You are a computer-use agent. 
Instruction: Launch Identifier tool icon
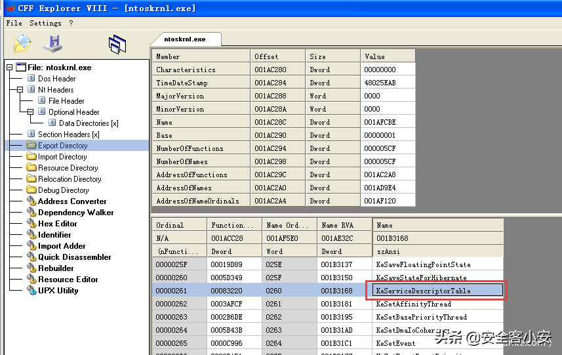tap(31, 234)
